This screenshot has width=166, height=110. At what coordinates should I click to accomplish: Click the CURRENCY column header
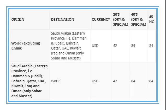(x=101, y=19)
